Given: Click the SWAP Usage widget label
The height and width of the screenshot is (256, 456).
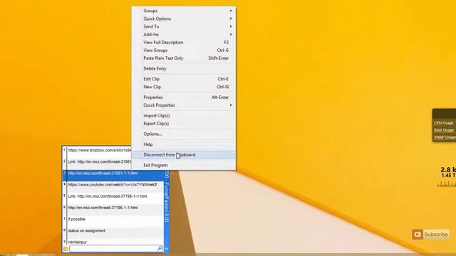Looking at the screenshot, I should (445, 137).
